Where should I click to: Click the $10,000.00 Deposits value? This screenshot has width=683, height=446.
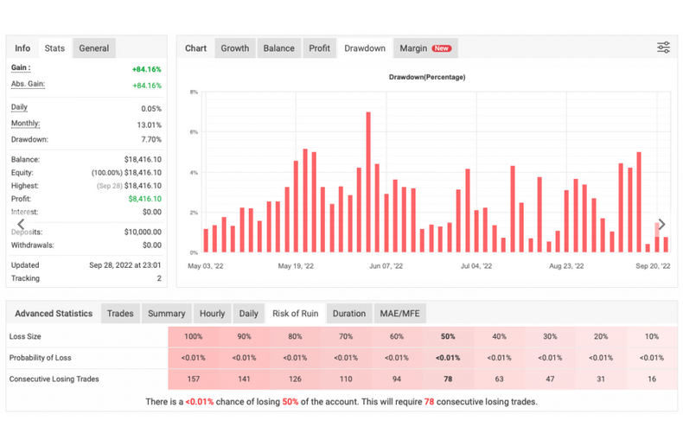click(x=143, y=232)
